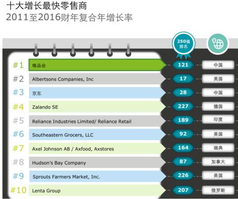Click the #1 rank number
Viewport: 238px width, 199px height.
[x=18, y=65]
